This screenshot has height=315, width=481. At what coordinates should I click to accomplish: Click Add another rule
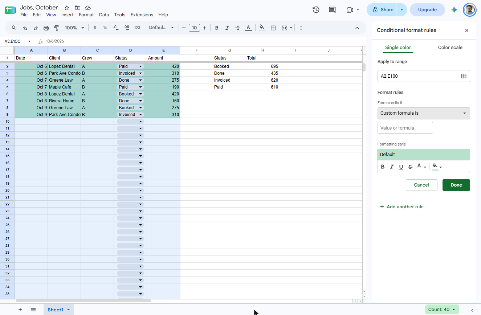click(x=401, y=207)
